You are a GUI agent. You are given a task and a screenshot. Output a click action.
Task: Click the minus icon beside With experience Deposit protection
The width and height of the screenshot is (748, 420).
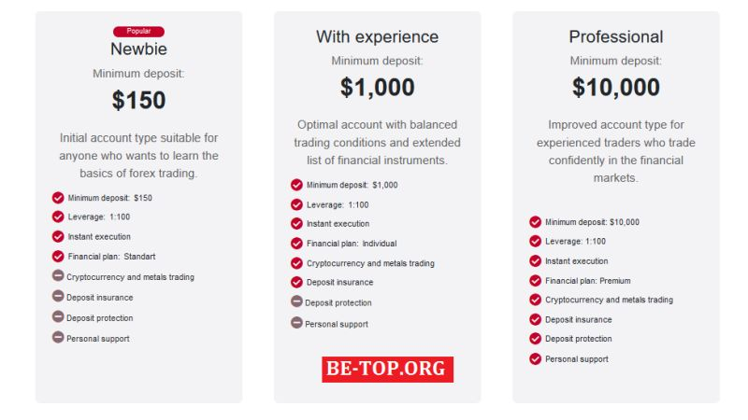pos(296,301)
